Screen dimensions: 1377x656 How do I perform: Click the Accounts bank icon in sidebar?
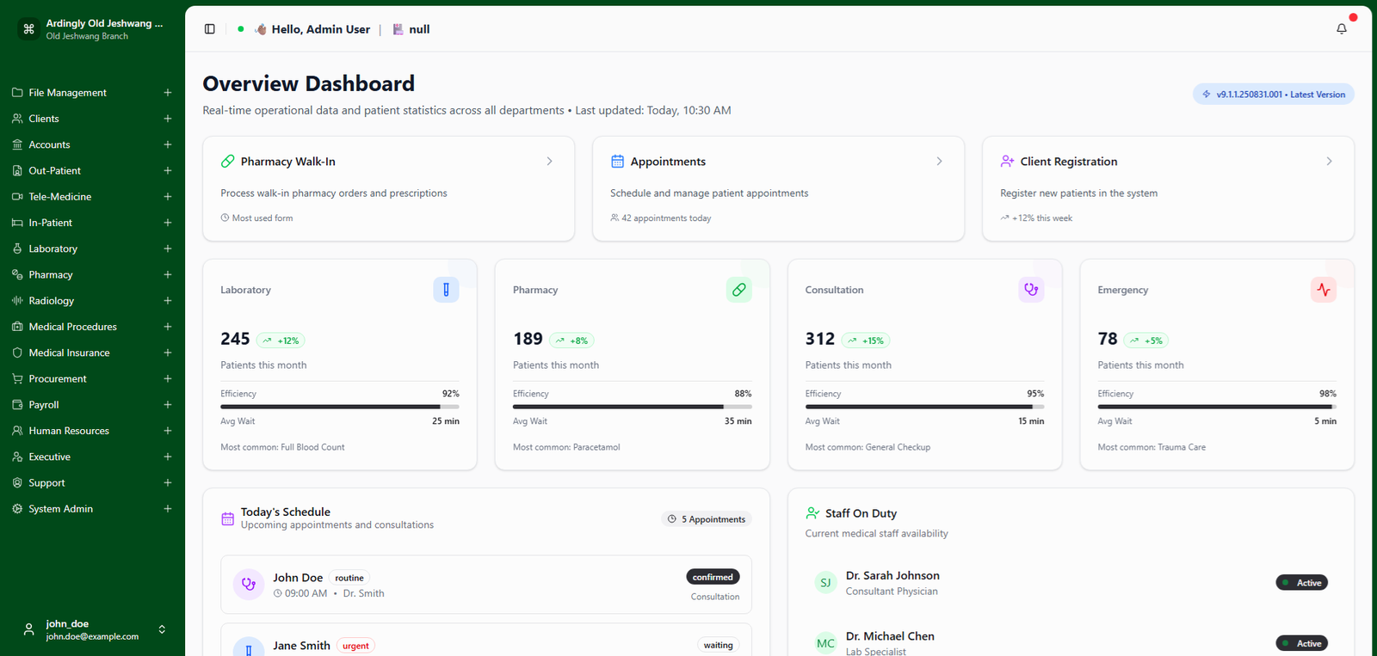click(17, 144)
